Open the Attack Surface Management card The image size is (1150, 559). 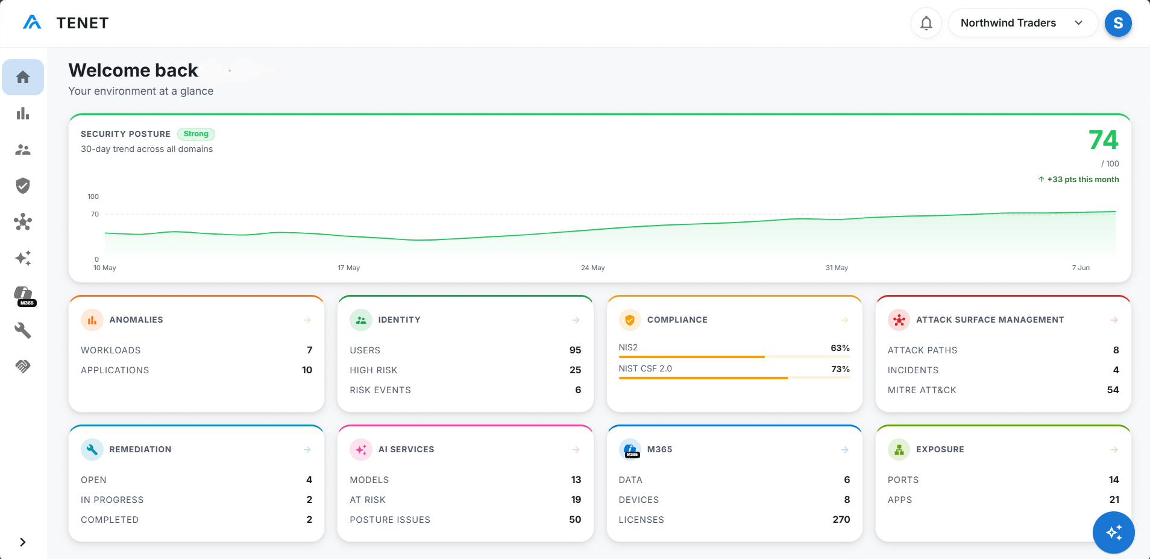coord(1003,354)
